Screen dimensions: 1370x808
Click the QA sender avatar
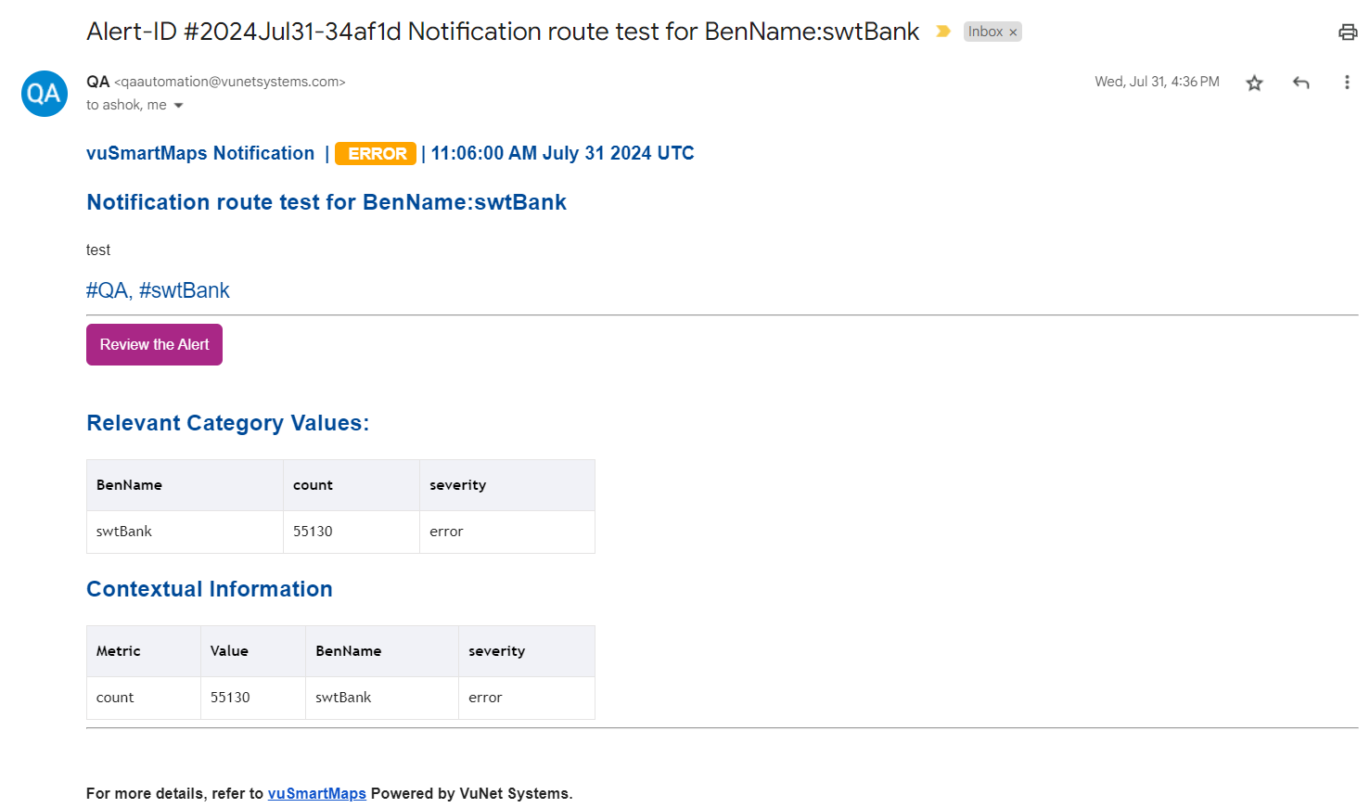click(x=45, y=94)
